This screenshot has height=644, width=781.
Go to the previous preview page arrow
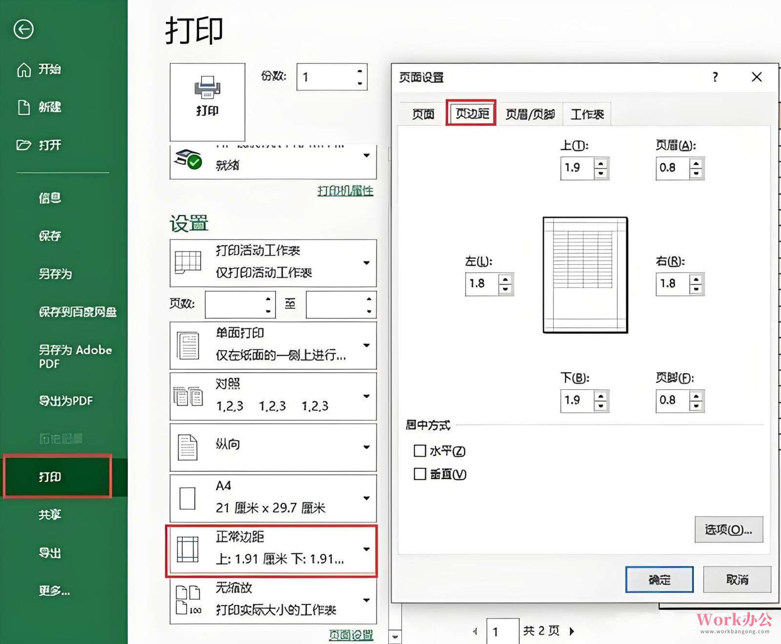[x=475, y=631]
